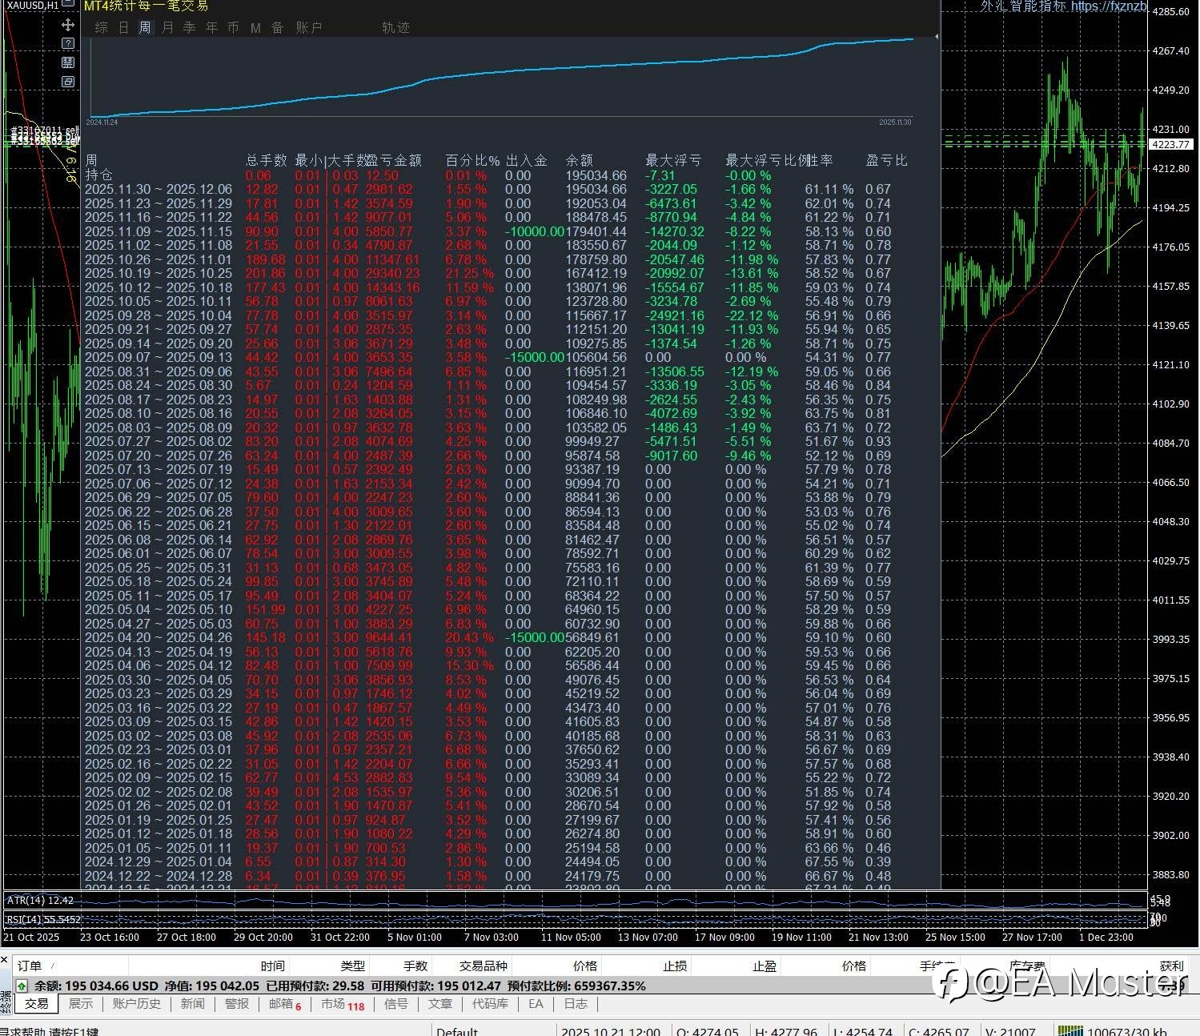
Task: Open the 账户历史 account history tab
Action: pyautogui.click(x=136, y=1004)
